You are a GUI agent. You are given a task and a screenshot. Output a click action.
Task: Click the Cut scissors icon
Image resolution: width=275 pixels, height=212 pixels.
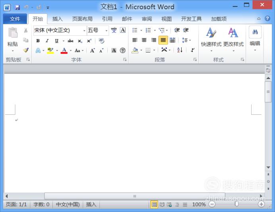(26, 30)
